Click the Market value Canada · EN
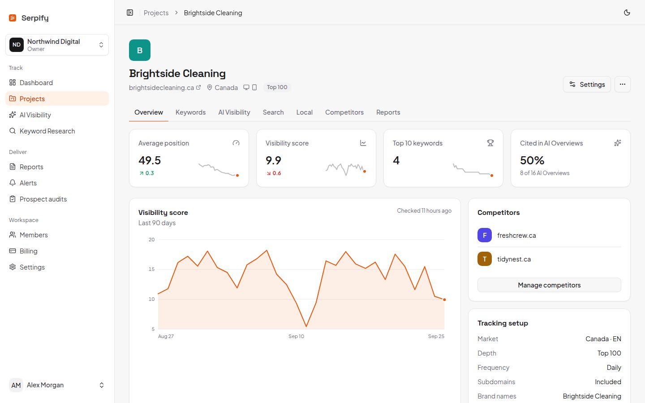645x403 pixels. click(x=603, y=339)
